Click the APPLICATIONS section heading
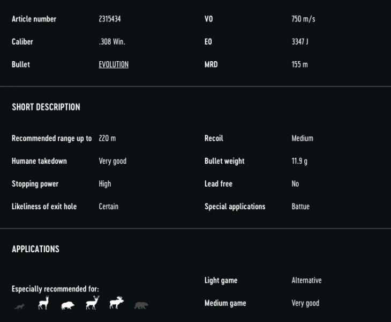The image size is (391, 322). tap(35, 249)
